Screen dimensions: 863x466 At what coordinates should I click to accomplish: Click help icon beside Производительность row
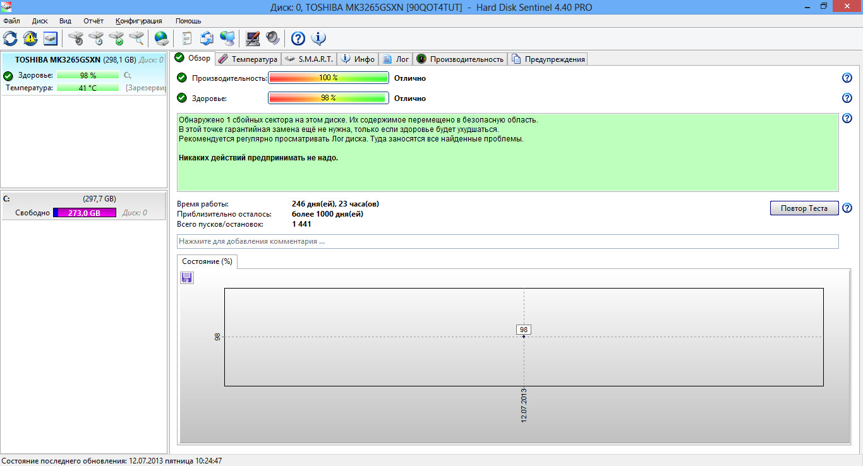pos(847,78)
